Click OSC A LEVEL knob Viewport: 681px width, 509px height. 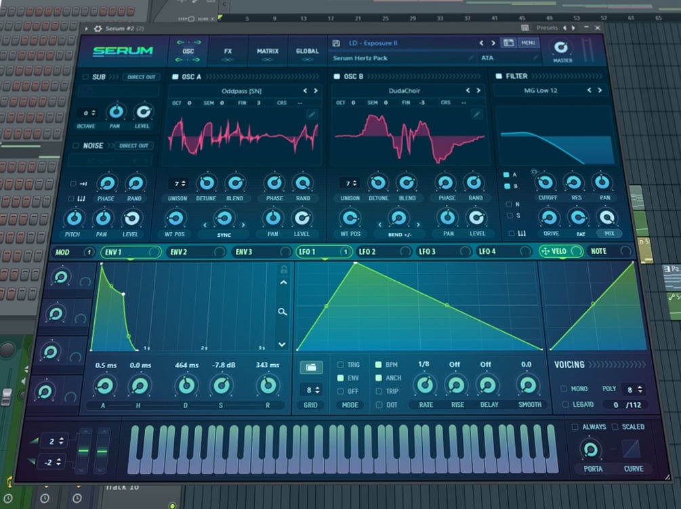point(302,218)
